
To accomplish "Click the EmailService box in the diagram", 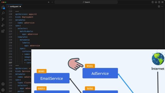I will 52,78.
